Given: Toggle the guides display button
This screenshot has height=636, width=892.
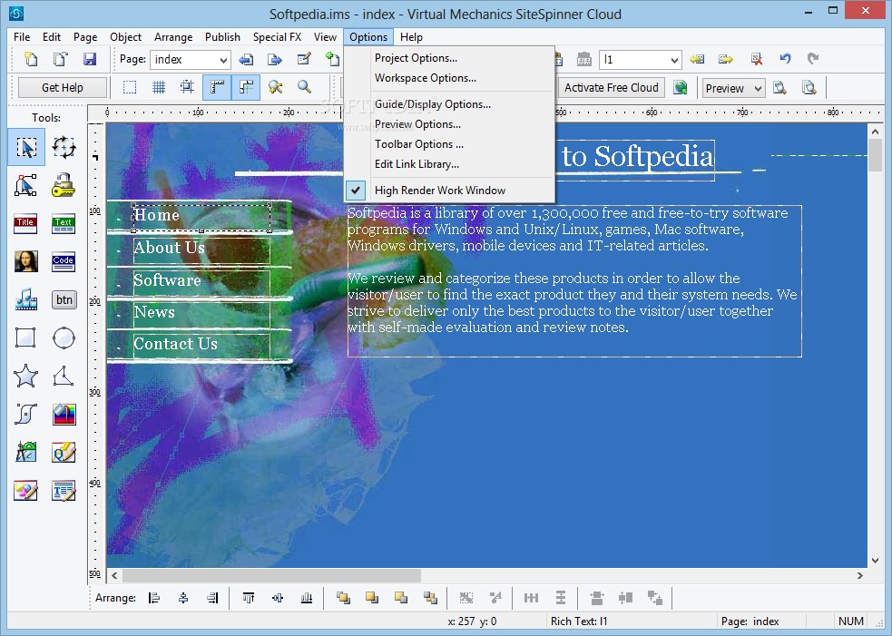Looking at the screenshot, I should coord(246,87).
